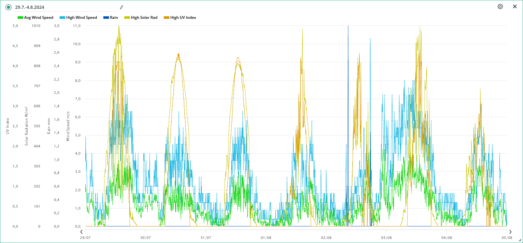Close the chart panel with the X
Screen dimensions: 523x243
point(515,7)
